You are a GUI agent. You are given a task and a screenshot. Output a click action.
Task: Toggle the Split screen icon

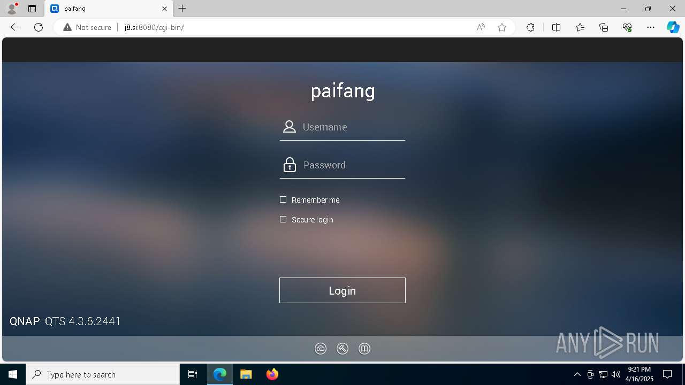pyautogui.click(x=556, y=27)
